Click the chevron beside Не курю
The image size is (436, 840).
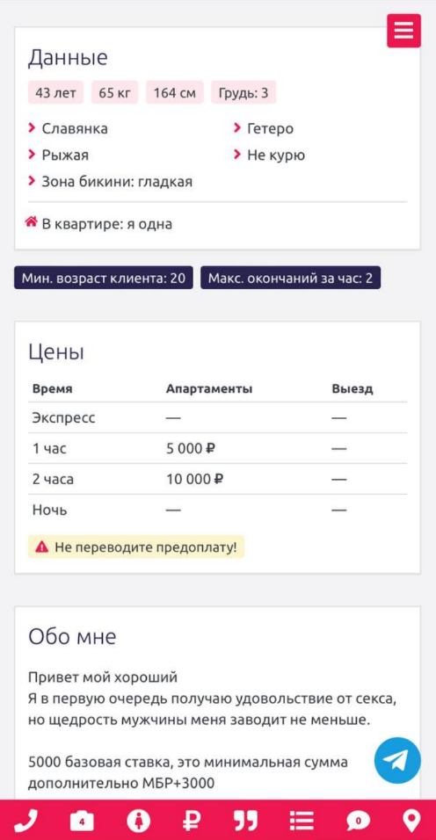(x=236, y=156)
